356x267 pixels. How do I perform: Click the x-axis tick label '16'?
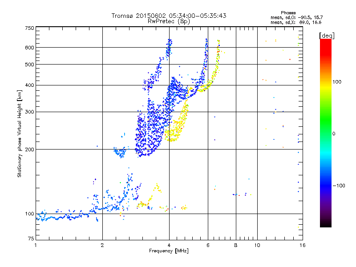(x=303, y=245)
